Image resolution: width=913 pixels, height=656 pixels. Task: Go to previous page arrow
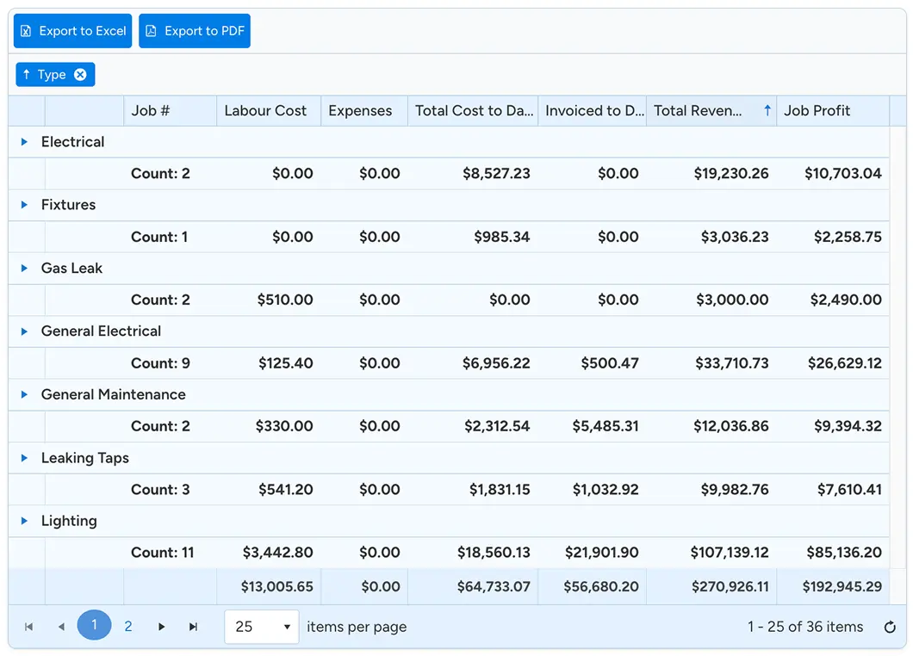[61, 627]
